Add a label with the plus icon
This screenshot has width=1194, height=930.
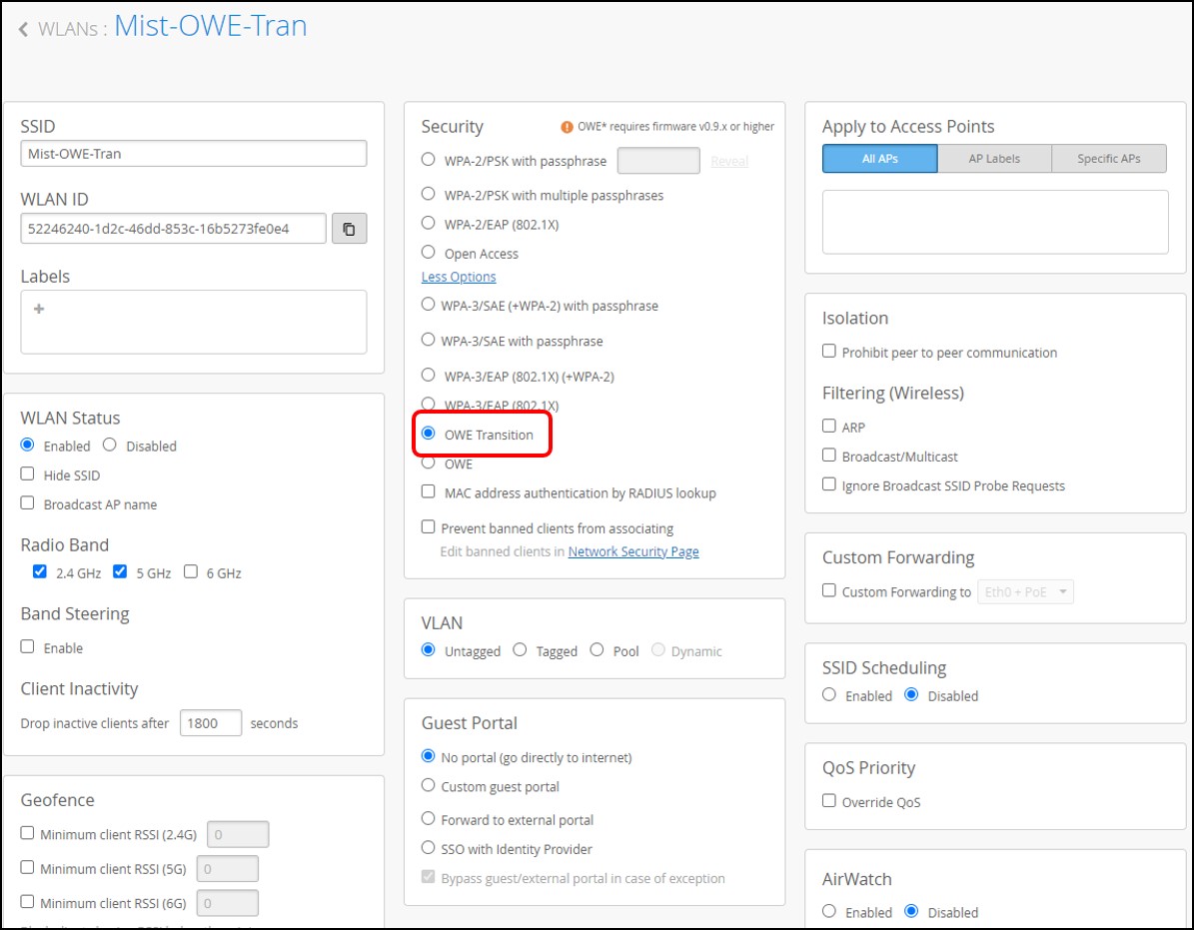point(39,309)
